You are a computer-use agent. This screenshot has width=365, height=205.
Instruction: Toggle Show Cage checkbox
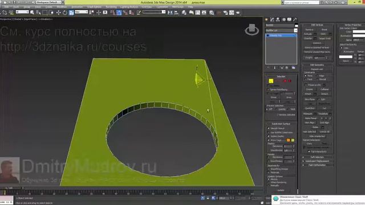(269, 140)
